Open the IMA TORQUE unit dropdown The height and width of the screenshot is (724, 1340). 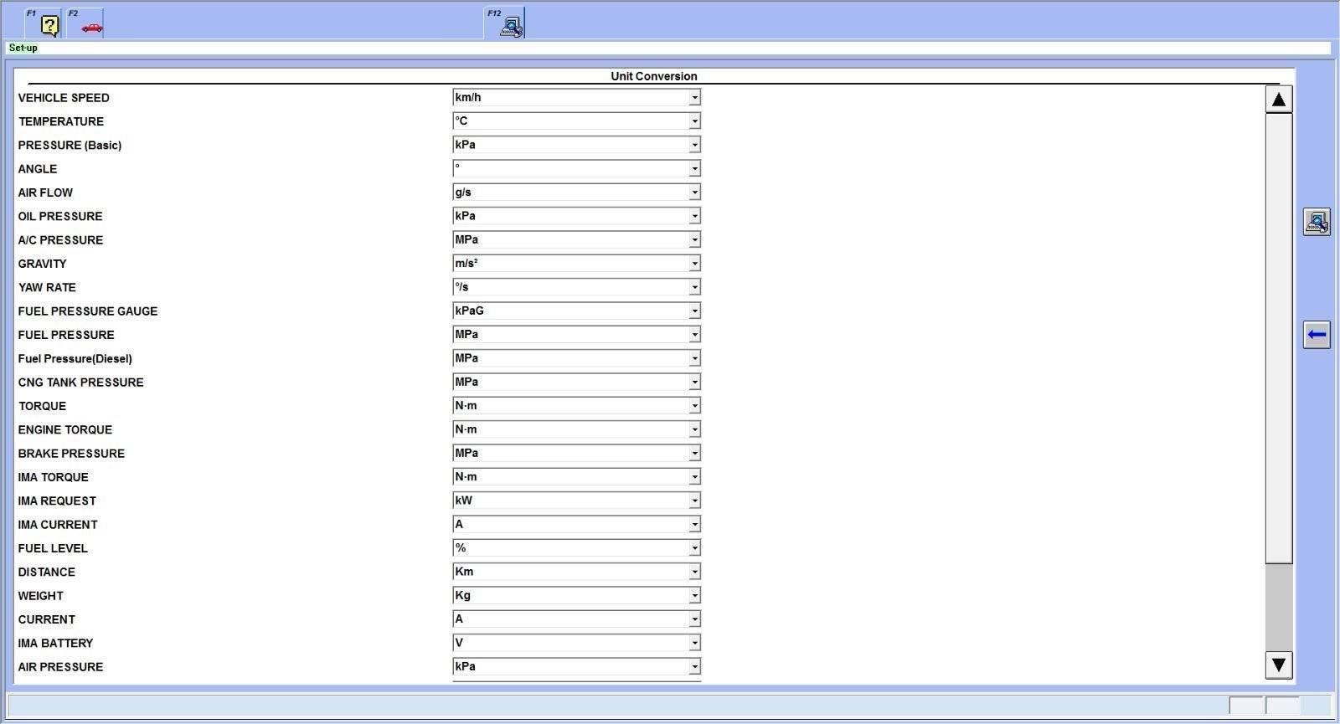[x=576, y=476]
